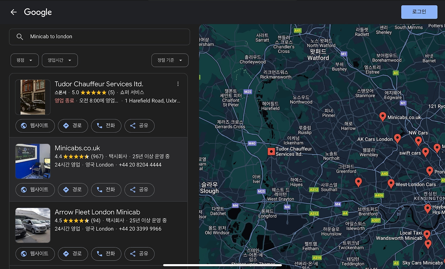Get directions to Minicabs.co.uk

tap(73, 190)
